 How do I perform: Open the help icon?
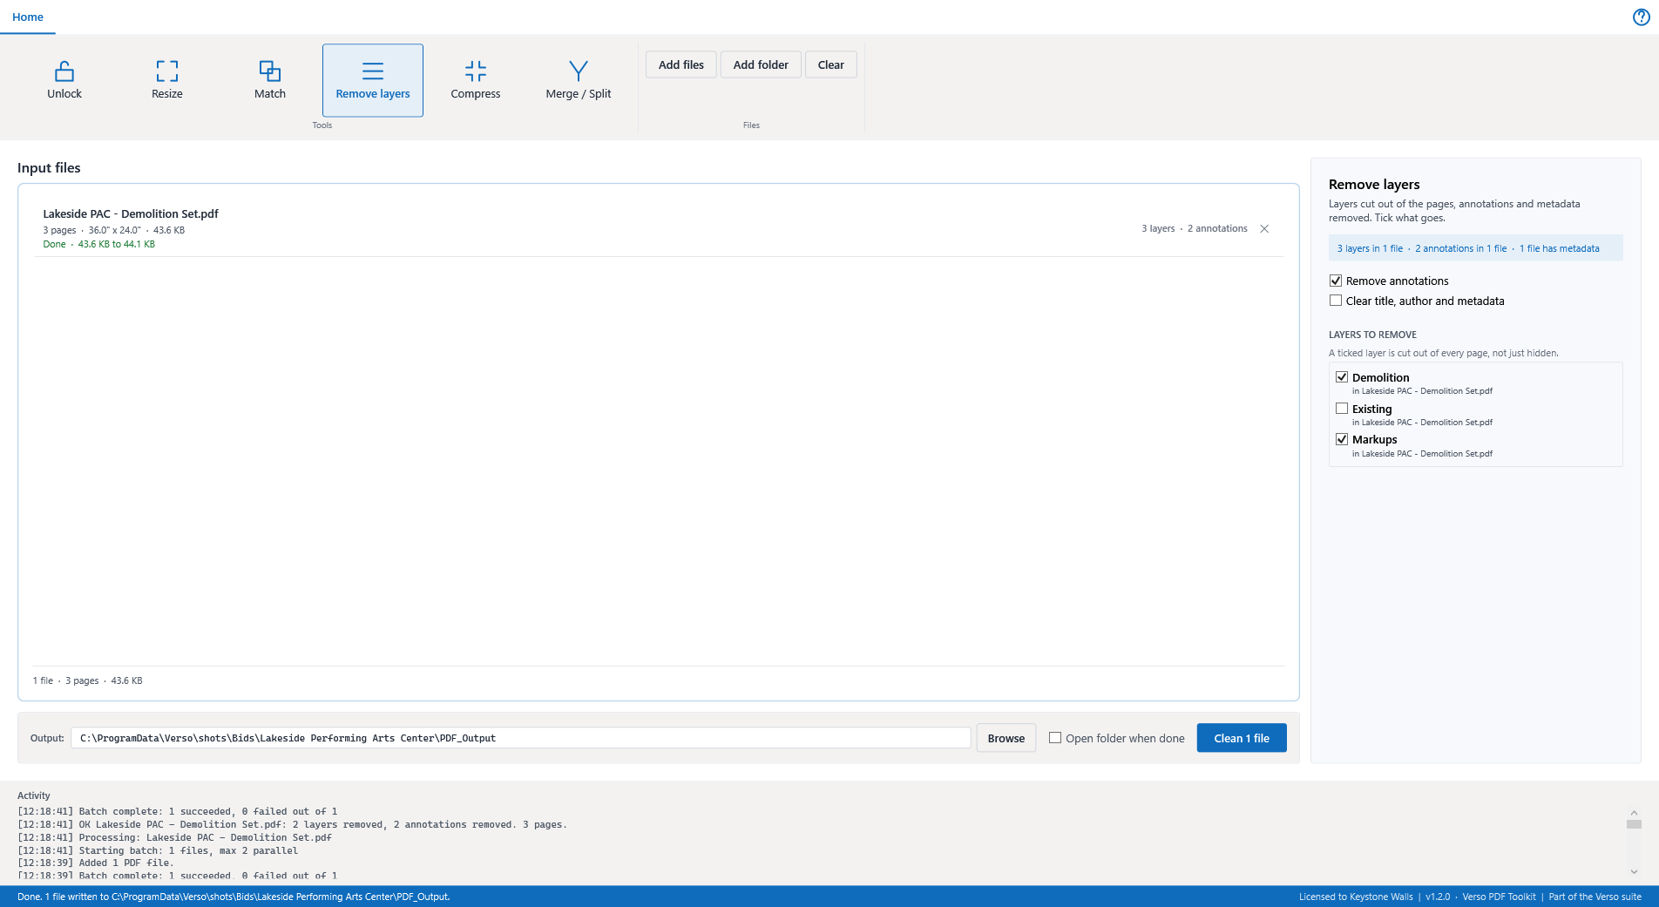[x=1641, y=17]
